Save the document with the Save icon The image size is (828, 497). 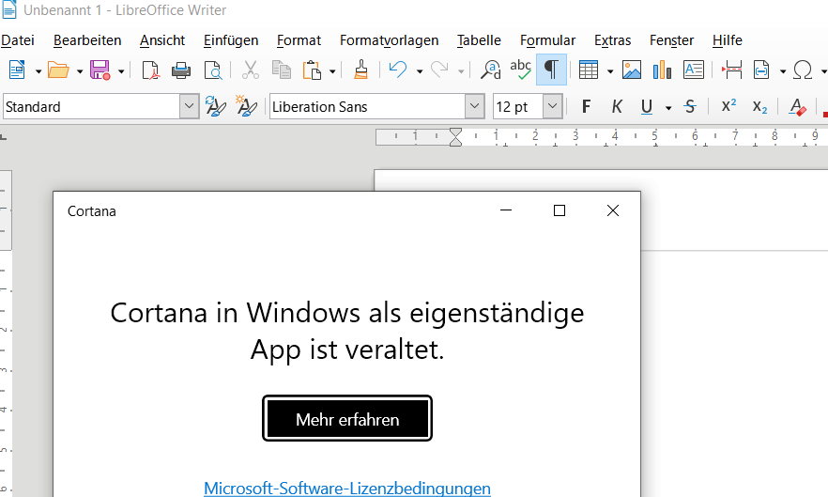(100, 70)
